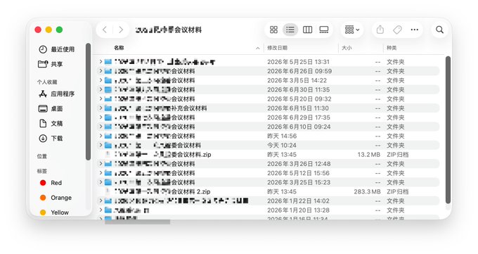The width and height of the screenshot is (478, 254).
Task: Filter by the Yellow tag
Action: coord(54,212)
